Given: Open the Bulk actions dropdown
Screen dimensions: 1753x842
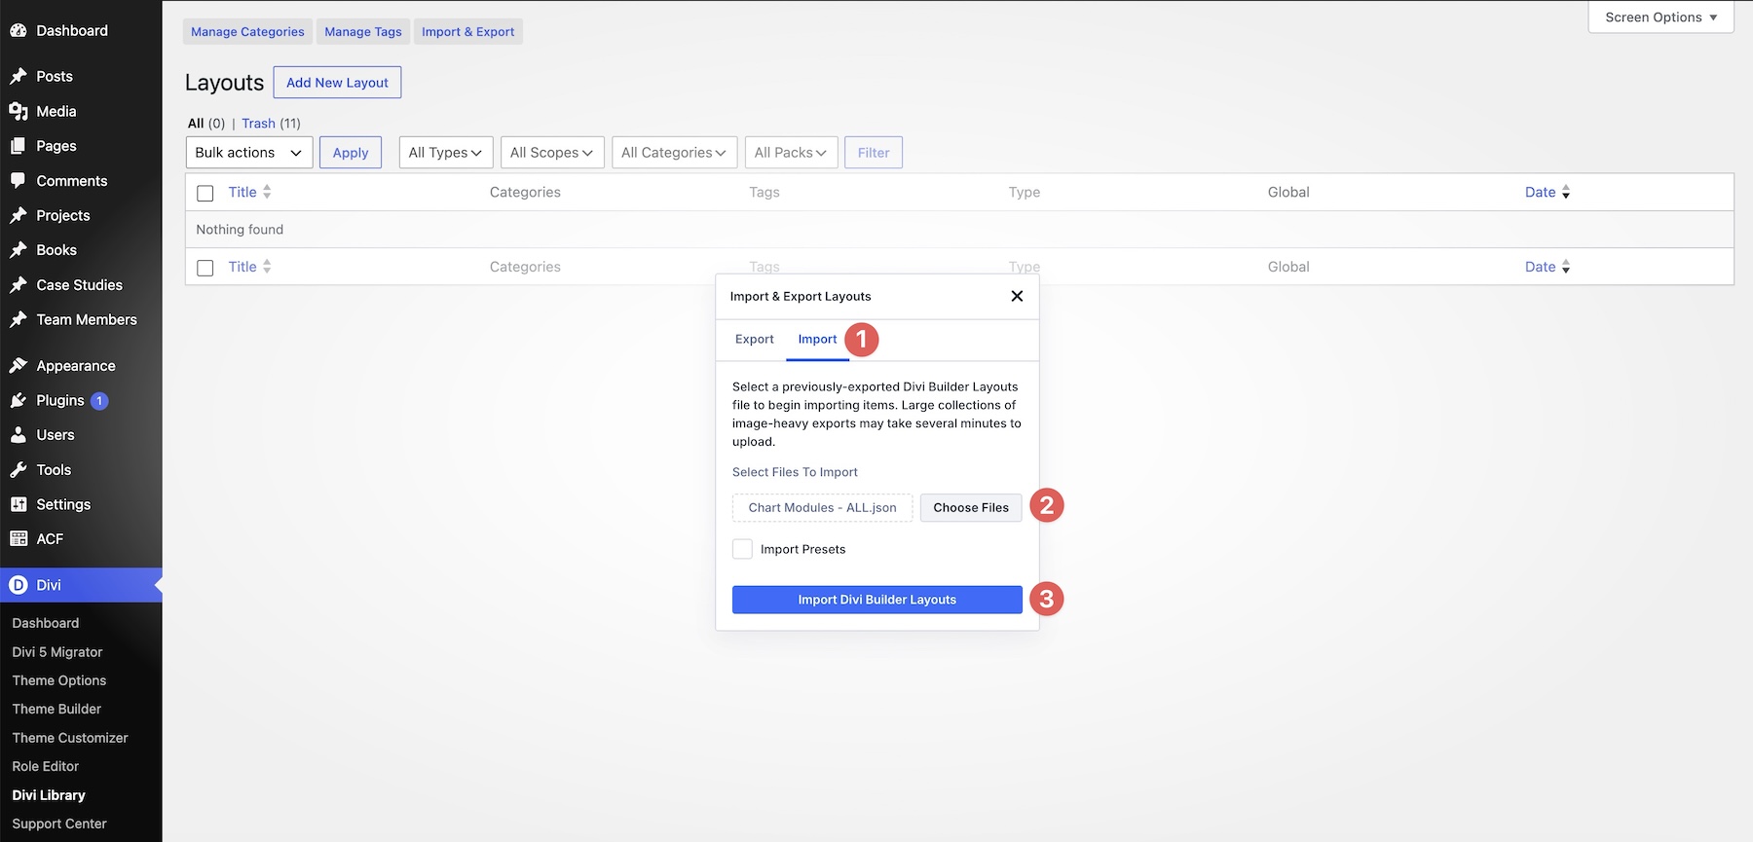Looking at the screenshot, I should coord(249,153).
